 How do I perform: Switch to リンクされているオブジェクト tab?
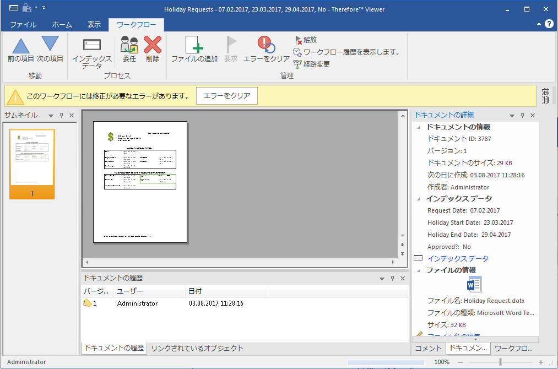pos(197,349)
